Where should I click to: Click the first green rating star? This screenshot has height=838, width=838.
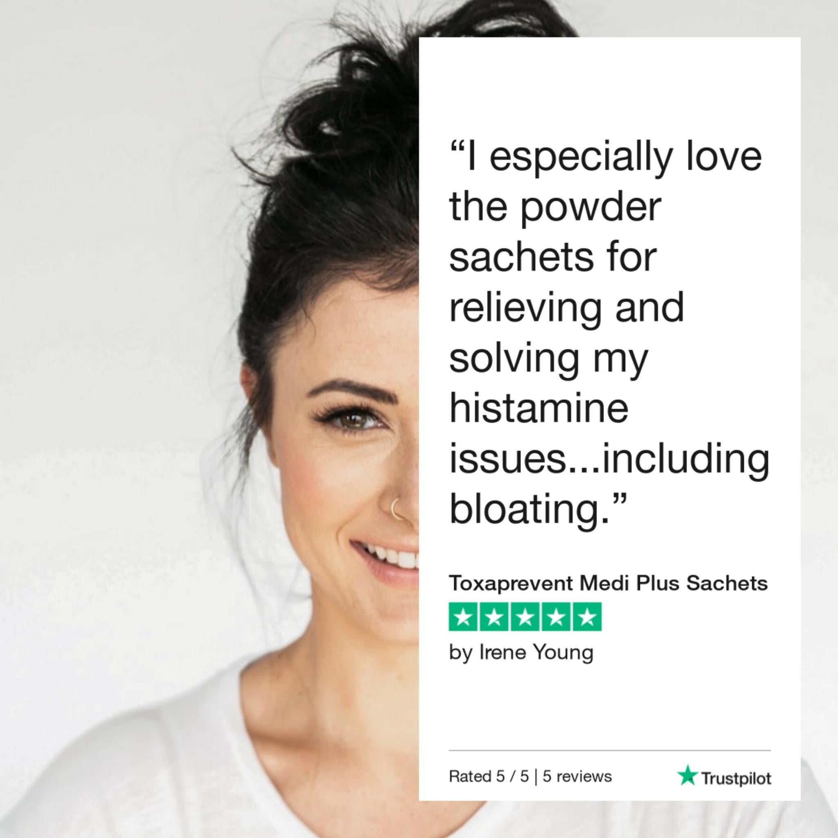[463, 616]
